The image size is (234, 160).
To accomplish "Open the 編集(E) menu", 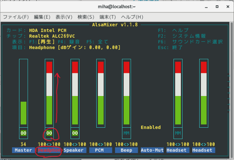I will pyautogui.click(x=42, y=17).
